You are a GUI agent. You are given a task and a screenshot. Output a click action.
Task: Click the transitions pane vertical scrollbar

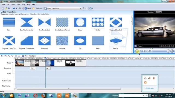132,21
